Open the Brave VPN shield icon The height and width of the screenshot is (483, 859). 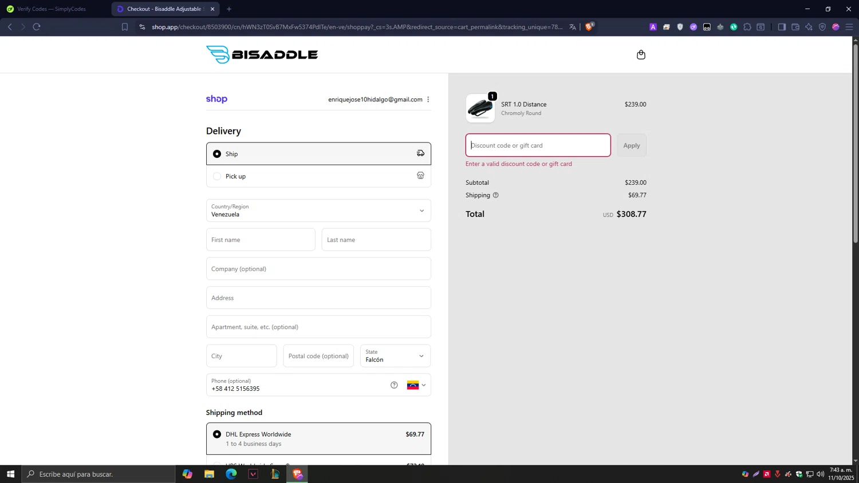[x=822, y=27]
